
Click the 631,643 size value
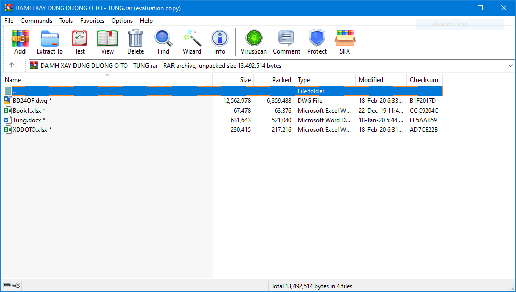(x=240, y=120)
